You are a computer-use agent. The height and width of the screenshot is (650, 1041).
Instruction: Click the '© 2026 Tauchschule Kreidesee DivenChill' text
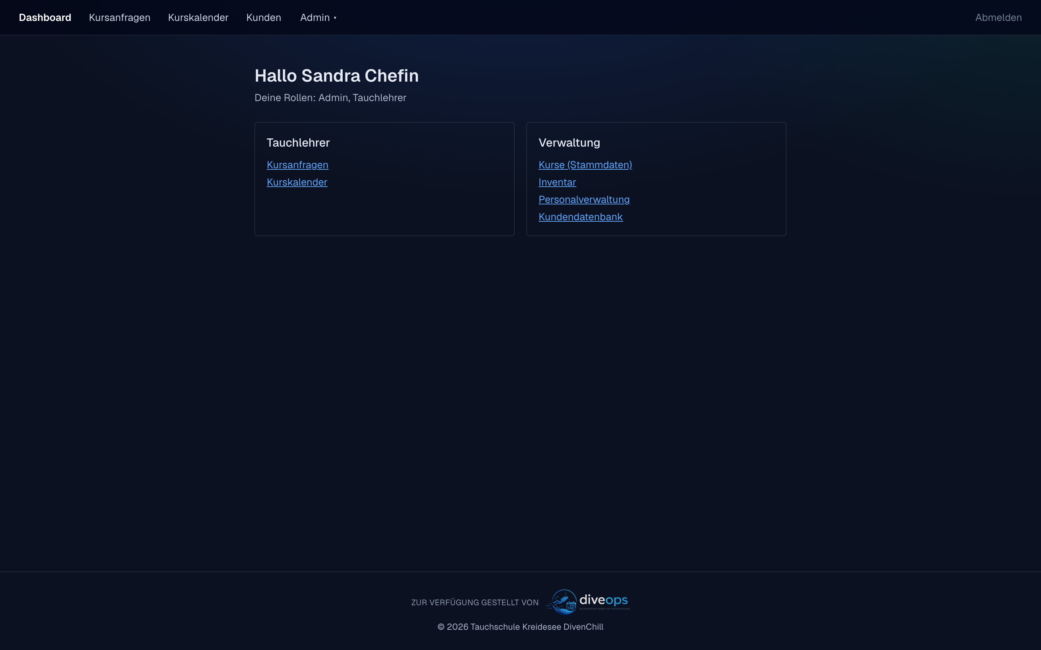click(x=520, y=627)
